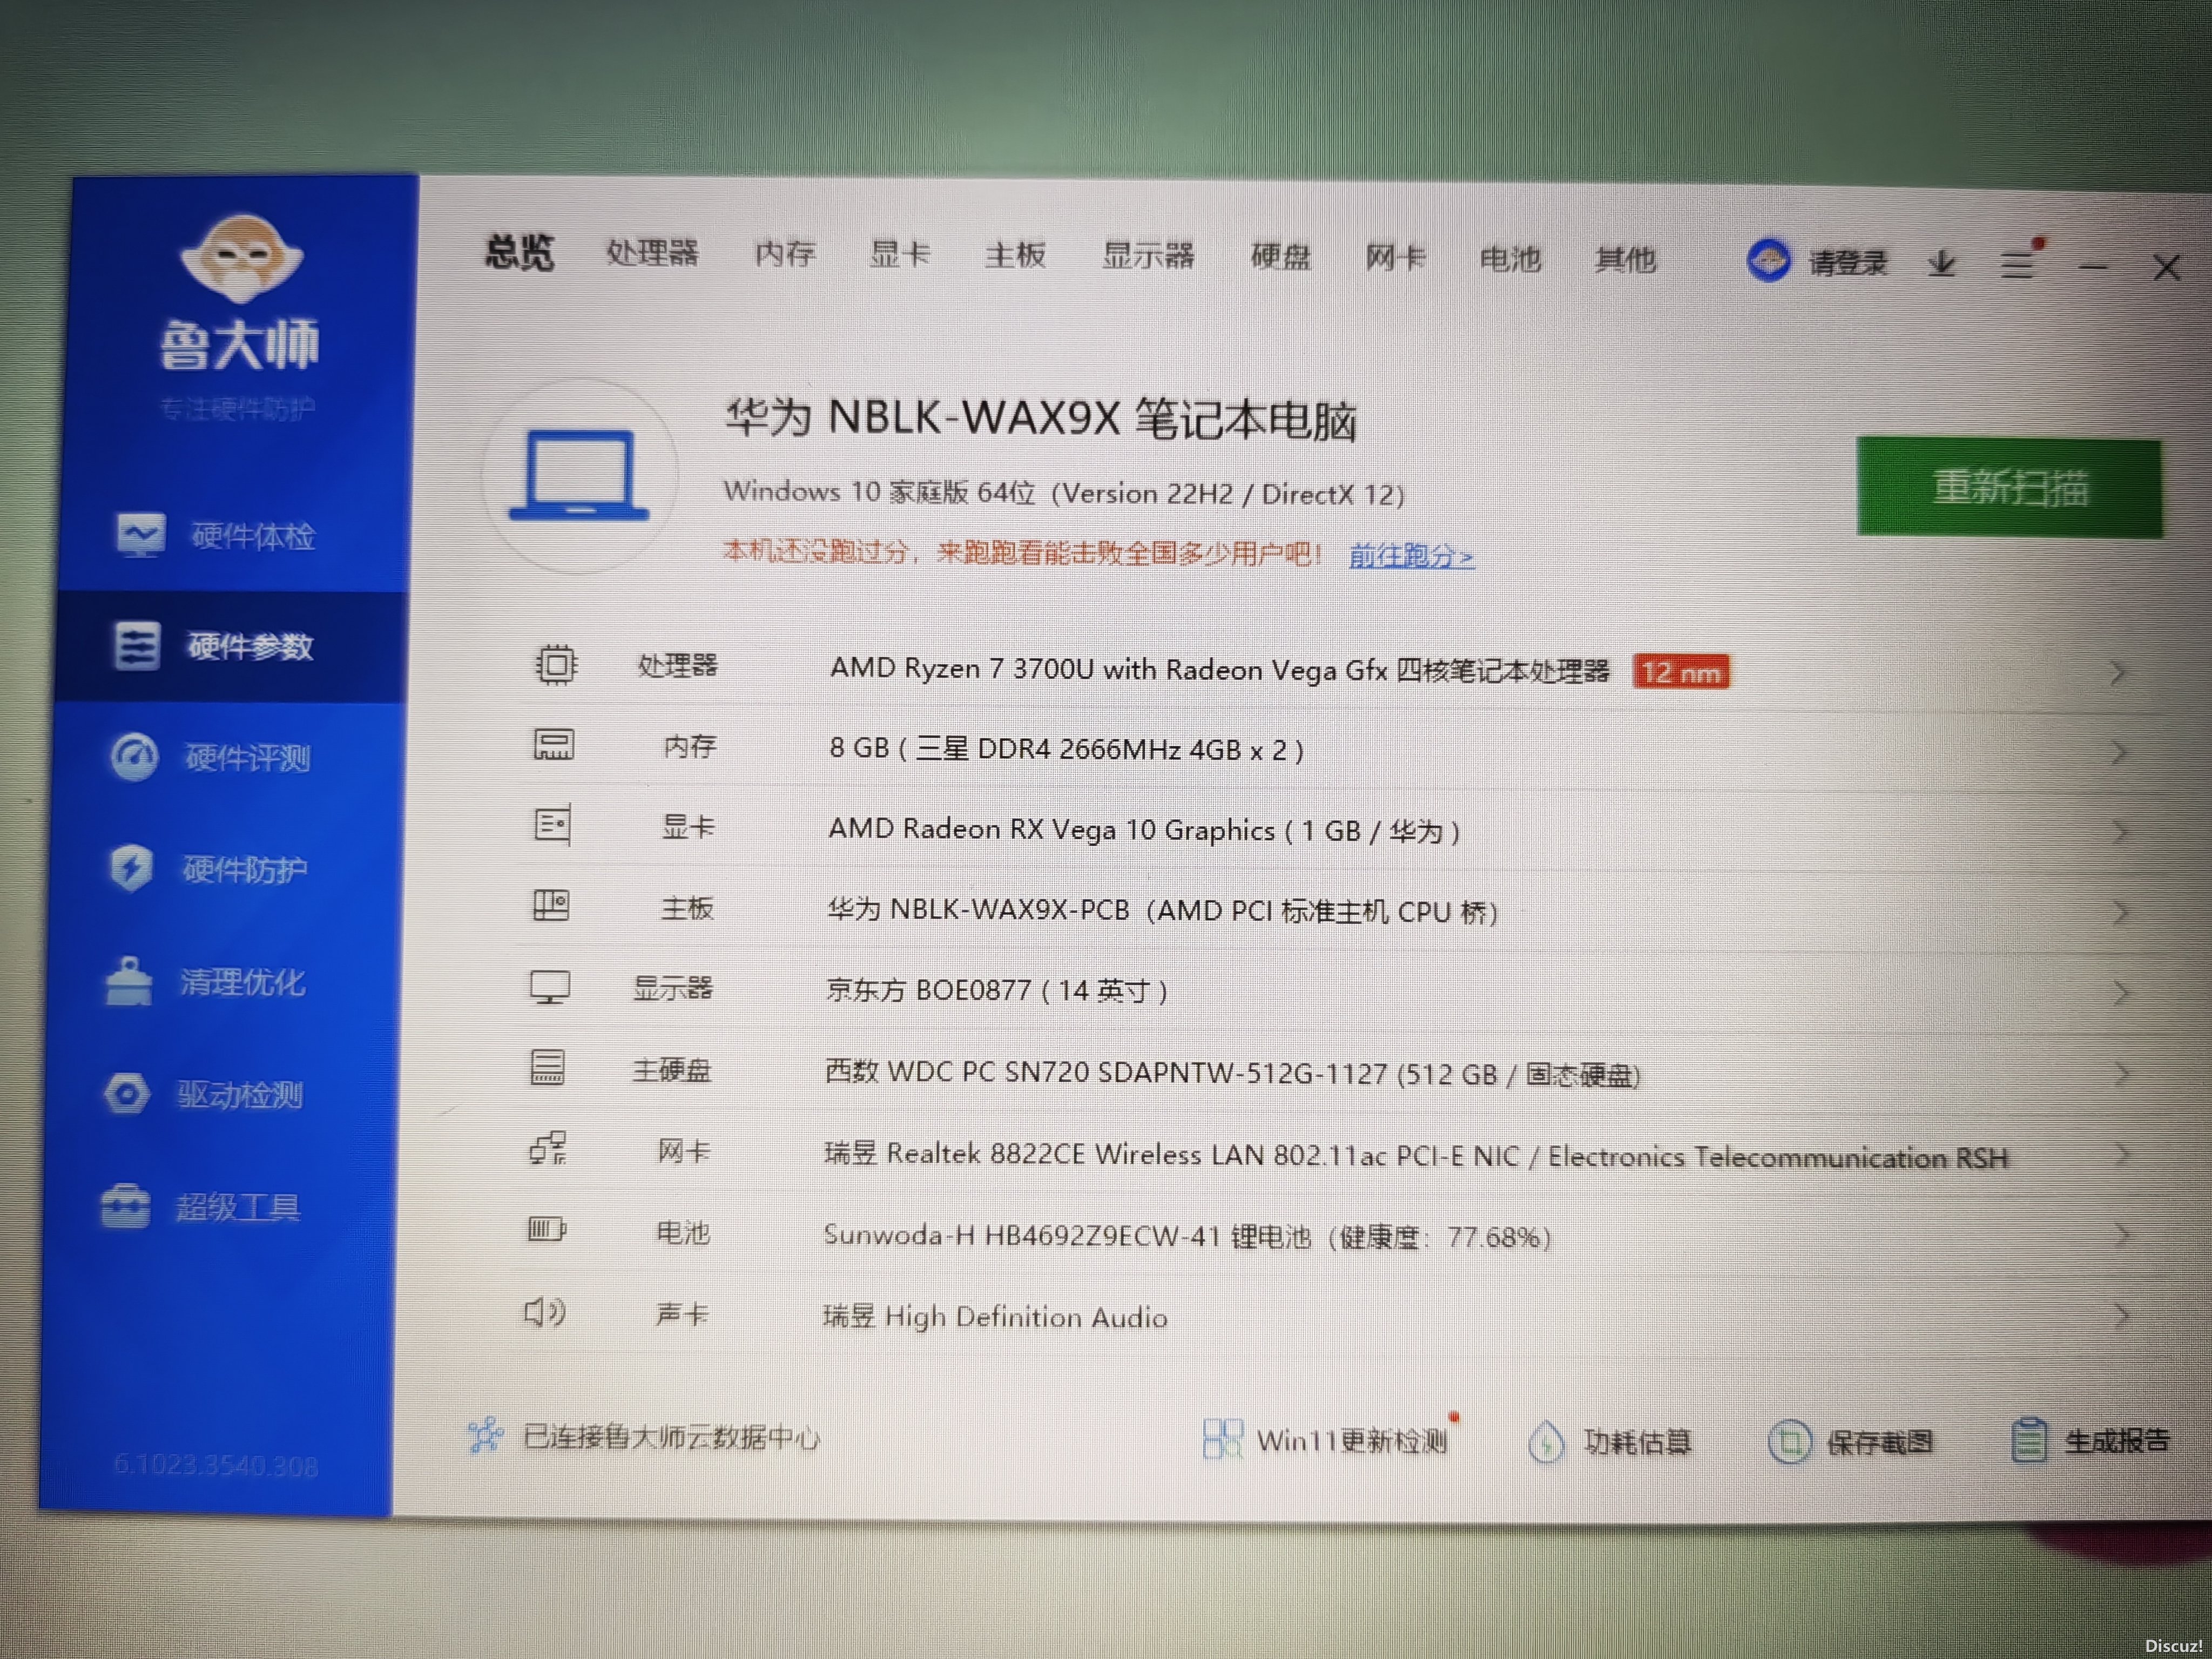Expand the 显卡 Radeon Vega row chevron
This screenshot has height=1659, width=2212.
click(2119, 832)
